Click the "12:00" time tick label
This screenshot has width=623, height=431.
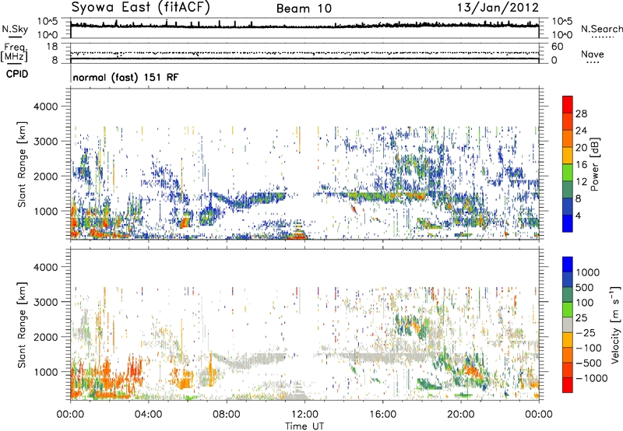[304, 415]
